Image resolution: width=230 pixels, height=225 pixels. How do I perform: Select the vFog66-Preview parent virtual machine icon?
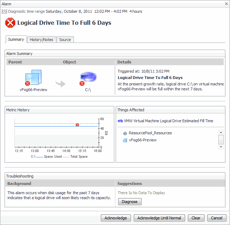point(33,77)
